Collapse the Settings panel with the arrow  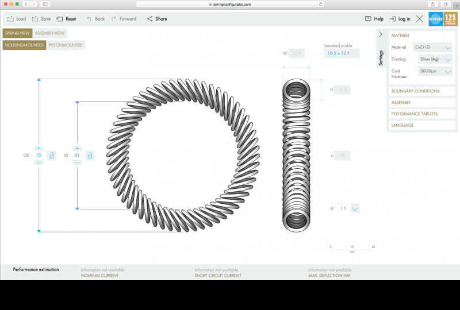380,34
